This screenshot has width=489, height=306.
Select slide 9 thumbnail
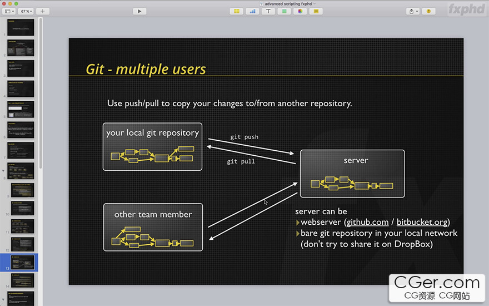(23, 190)
